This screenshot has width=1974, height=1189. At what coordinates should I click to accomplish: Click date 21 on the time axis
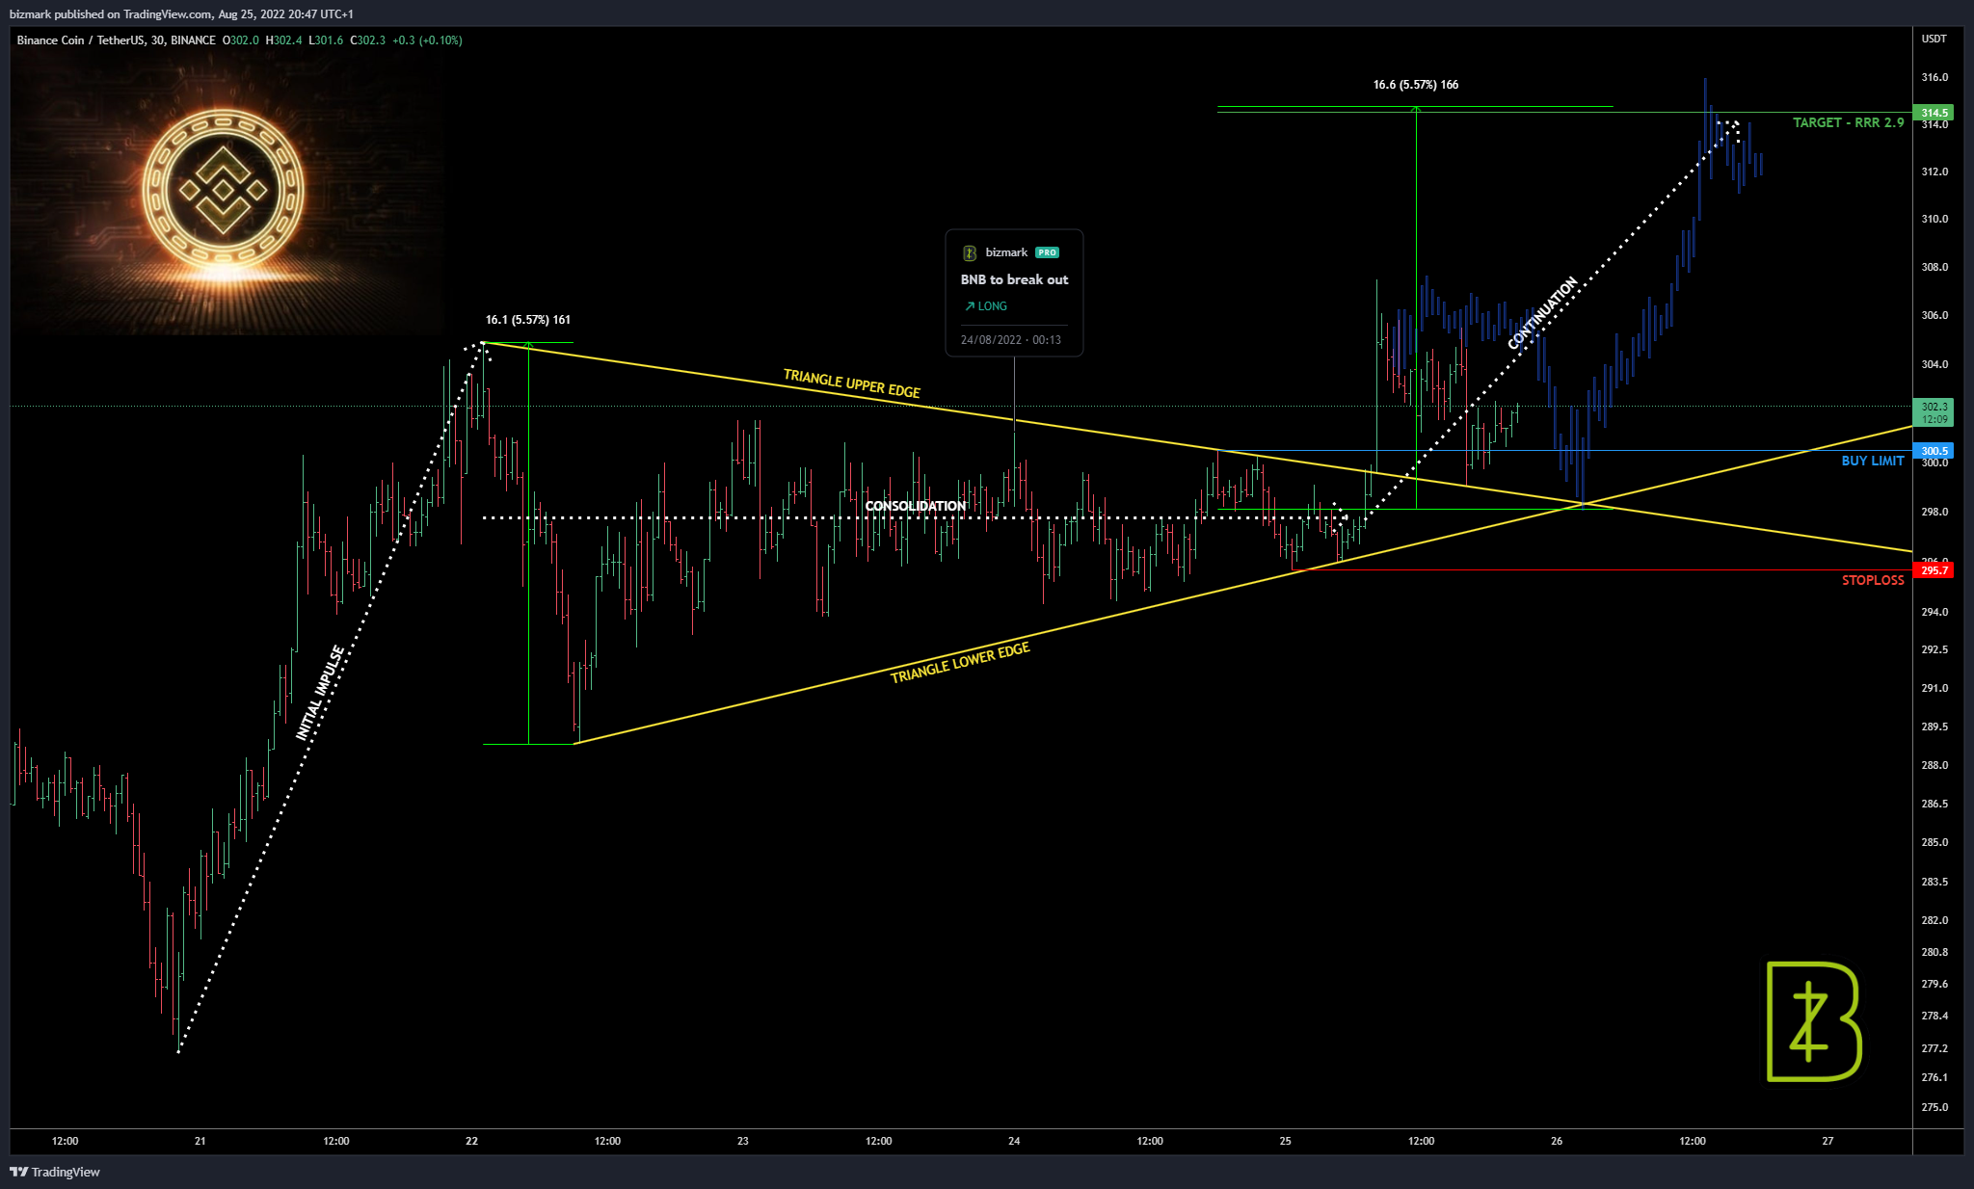point(200,1141)
